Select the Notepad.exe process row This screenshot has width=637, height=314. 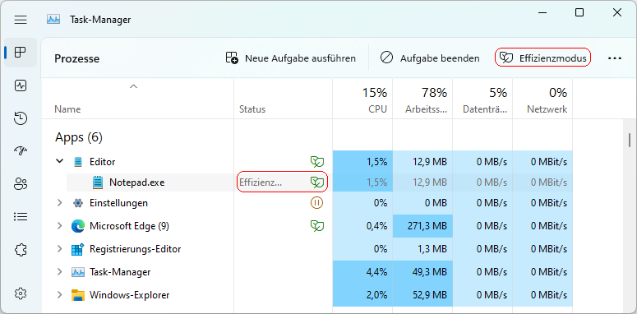tap(320, 182)
